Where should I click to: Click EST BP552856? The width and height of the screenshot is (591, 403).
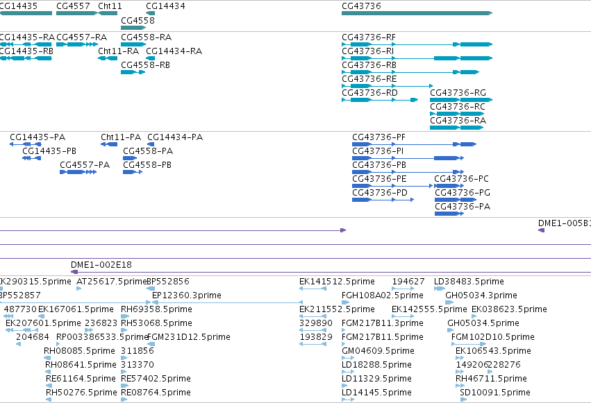[x=151, y=289]
